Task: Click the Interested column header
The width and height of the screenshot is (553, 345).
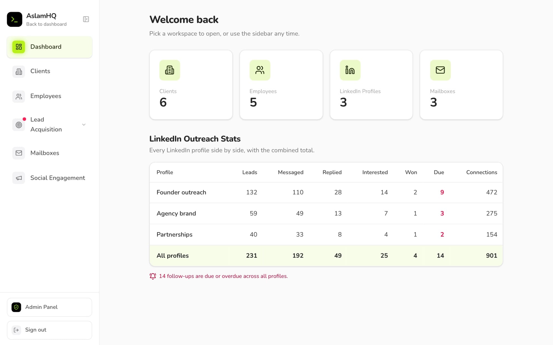Action: [x=375, y=172]
